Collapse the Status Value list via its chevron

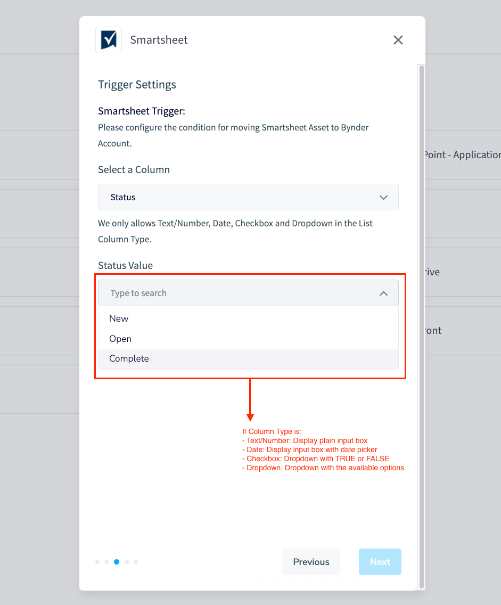[383, 293]
